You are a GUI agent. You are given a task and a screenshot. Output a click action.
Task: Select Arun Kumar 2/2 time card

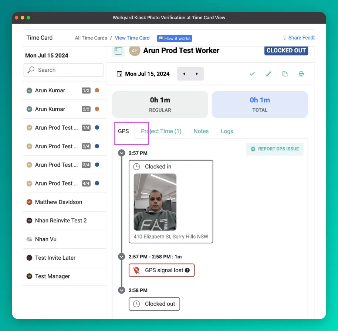tap(64, 109)
